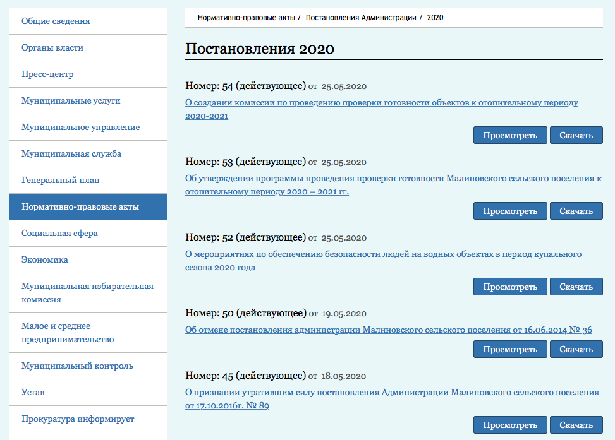Screen dimensions: 615x440
Task: Open resolution 52 on water safety measures
Action: click(x=383, y=261)
